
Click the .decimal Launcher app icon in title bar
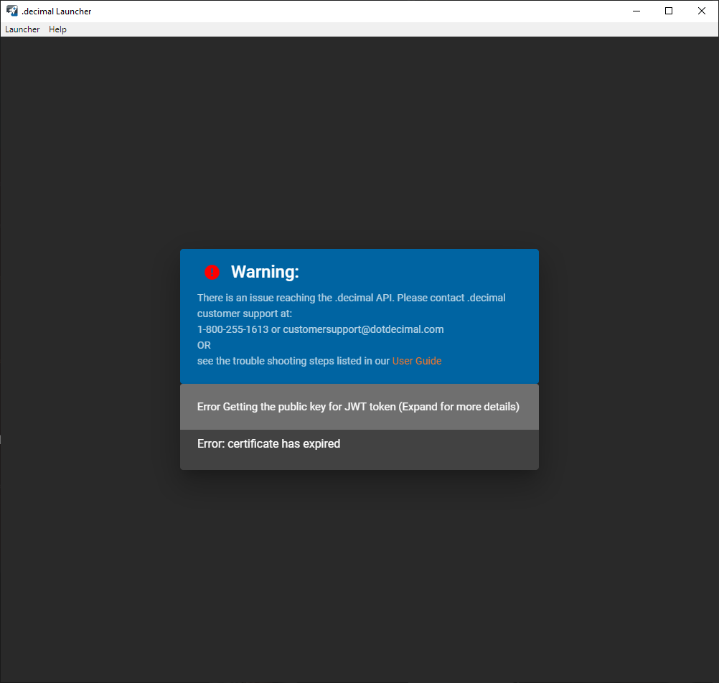tap(11, 11)
